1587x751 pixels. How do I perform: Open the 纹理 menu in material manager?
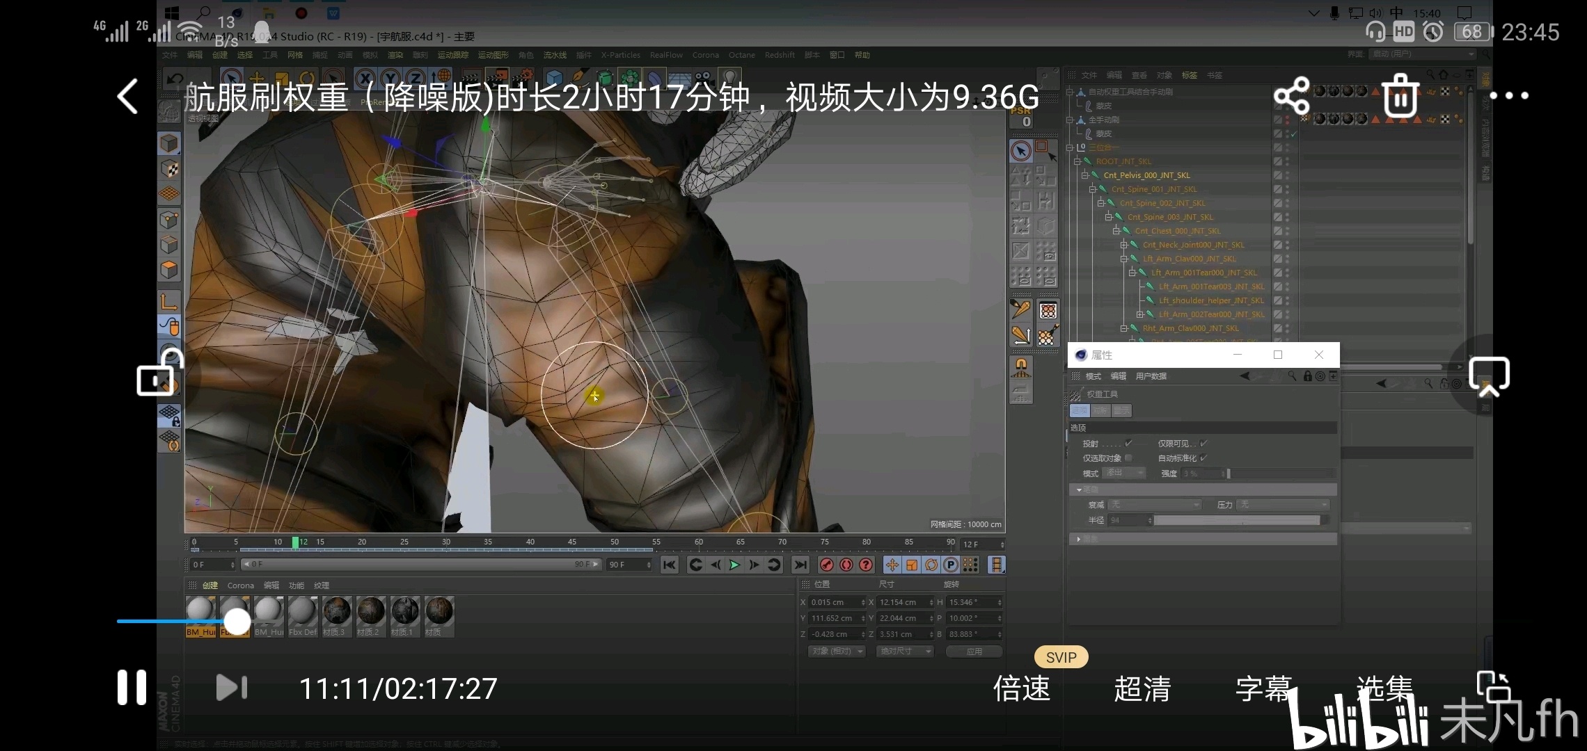(321, 586)
